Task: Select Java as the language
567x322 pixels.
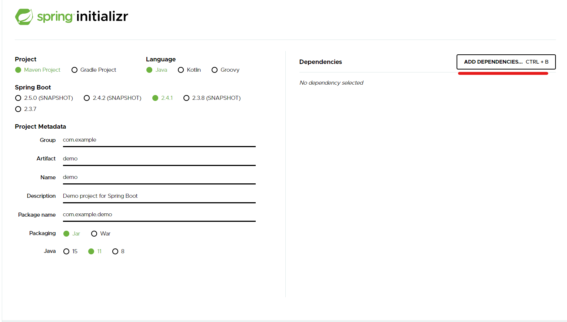Action: tap(157, 70)
